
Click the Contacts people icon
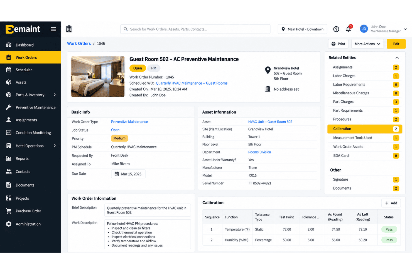pyautogui.click(x=9, y=172)
